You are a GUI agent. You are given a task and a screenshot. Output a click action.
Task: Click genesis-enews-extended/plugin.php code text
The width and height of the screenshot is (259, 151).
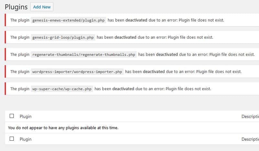[x=68, y=20]
